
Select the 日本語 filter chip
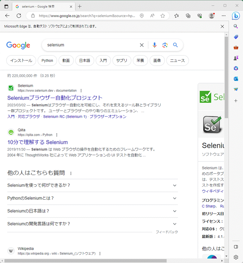84,61
